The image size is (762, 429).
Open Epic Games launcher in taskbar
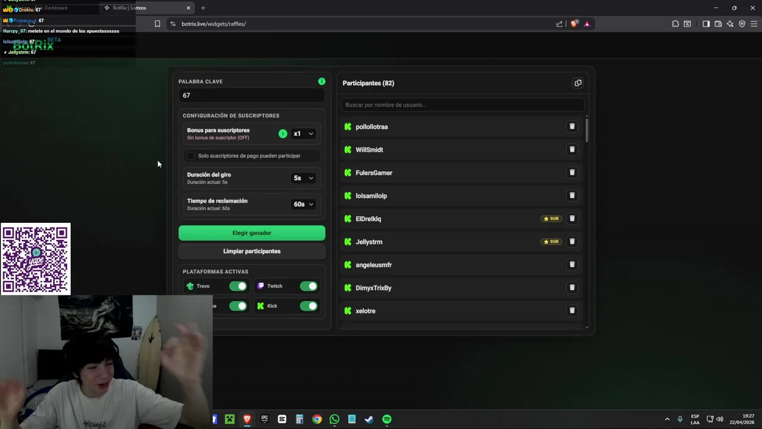pyautogui.click(x=264, y=419)
